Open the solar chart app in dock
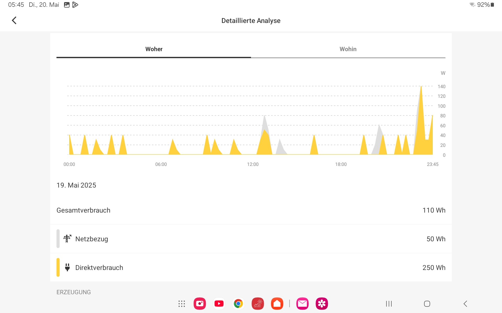Image resolution: width=502 pixels, height=313 pixels. pyautogui.click(x=258, y=304)
